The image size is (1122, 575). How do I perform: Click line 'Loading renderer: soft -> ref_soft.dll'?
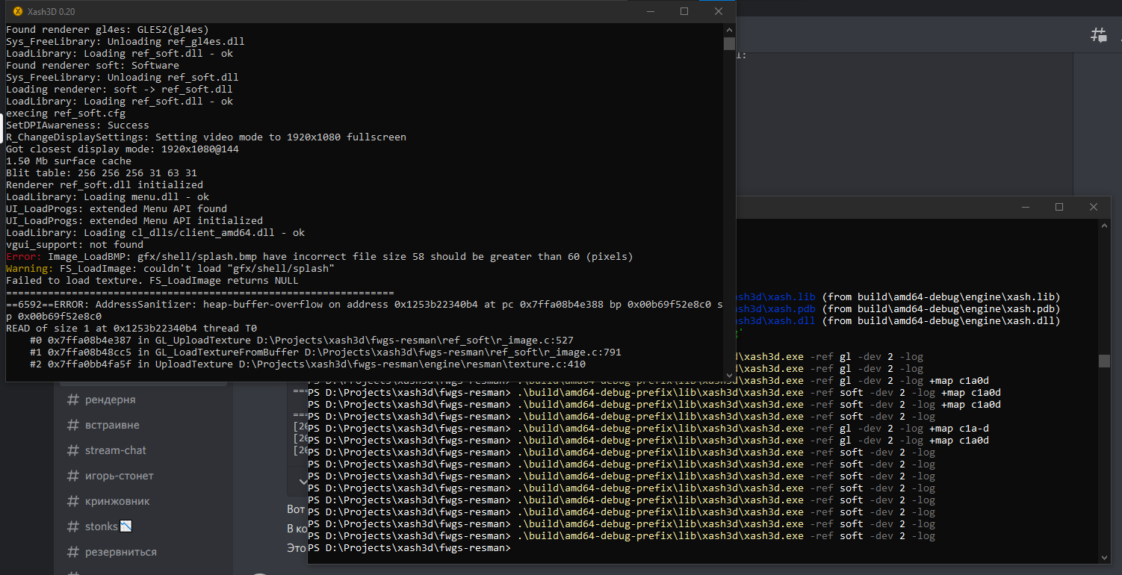pos(119,89)
